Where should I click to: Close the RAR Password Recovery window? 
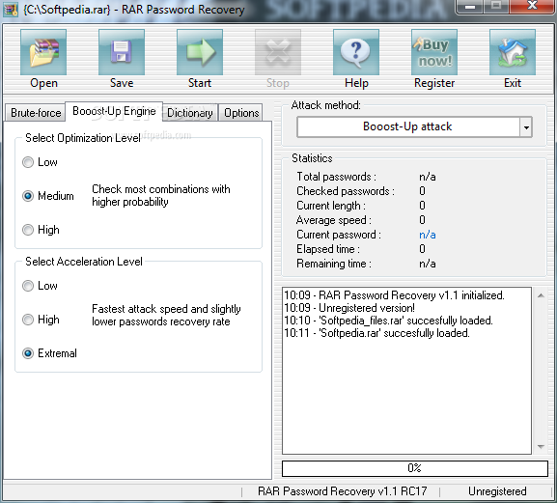532,7
